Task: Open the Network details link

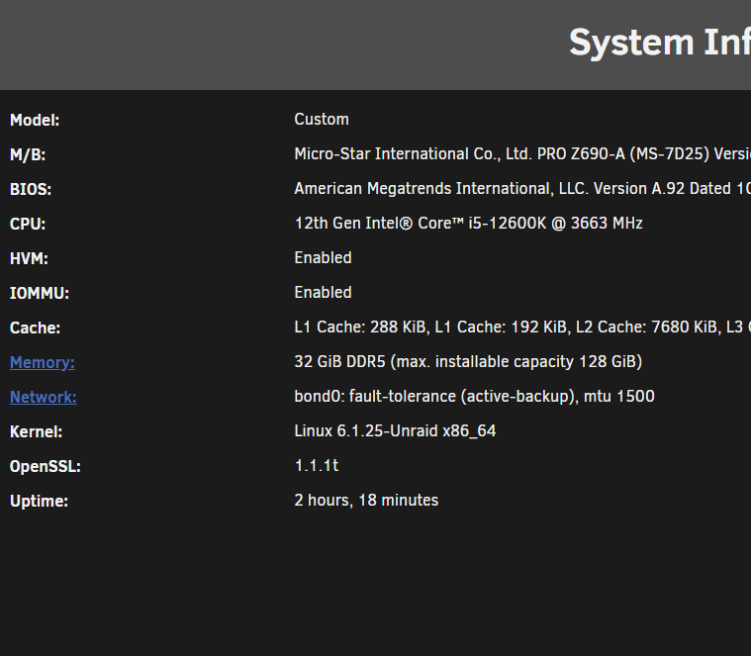Action: pos(44,397)
